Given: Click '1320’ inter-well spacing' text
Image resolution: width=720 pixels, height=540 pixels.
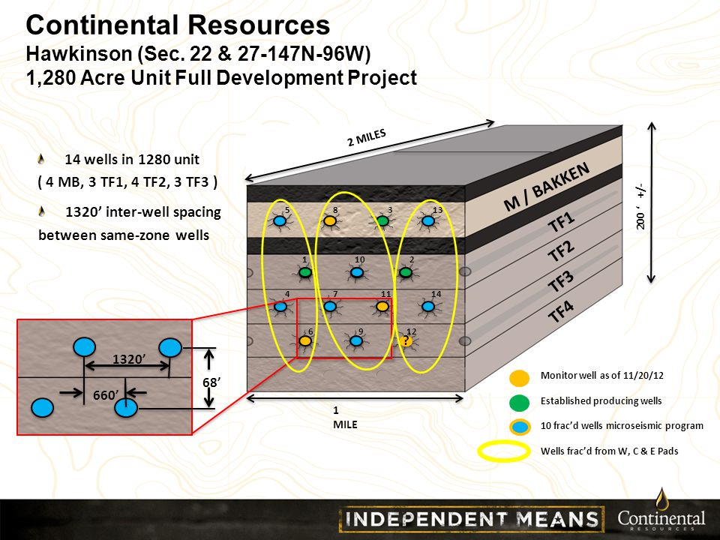Looking at the screenshot, I should click(143, 212).
